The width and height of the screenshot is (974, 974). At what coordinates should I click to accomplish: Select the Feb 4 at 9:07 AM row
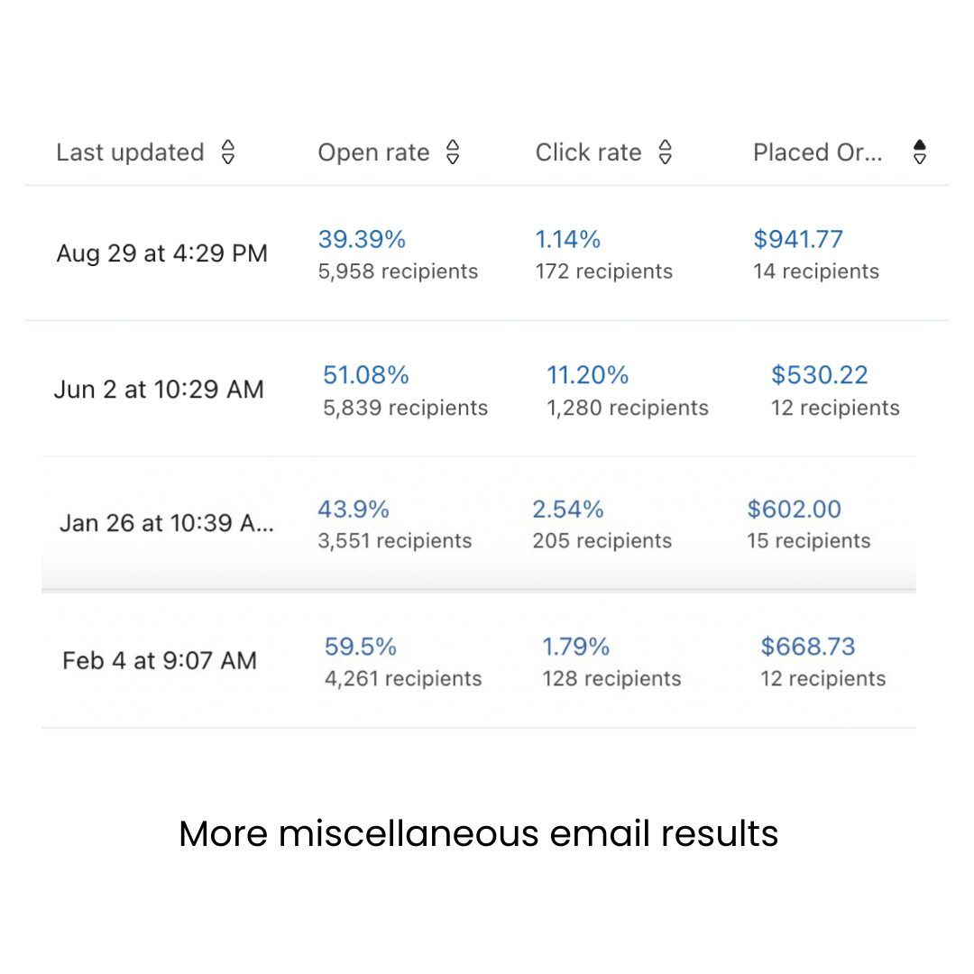pos(479,660)
